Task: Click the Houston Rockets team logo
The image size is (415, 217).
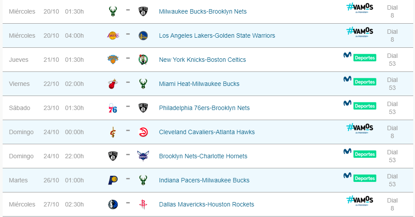Action: [x=143, y=204]
